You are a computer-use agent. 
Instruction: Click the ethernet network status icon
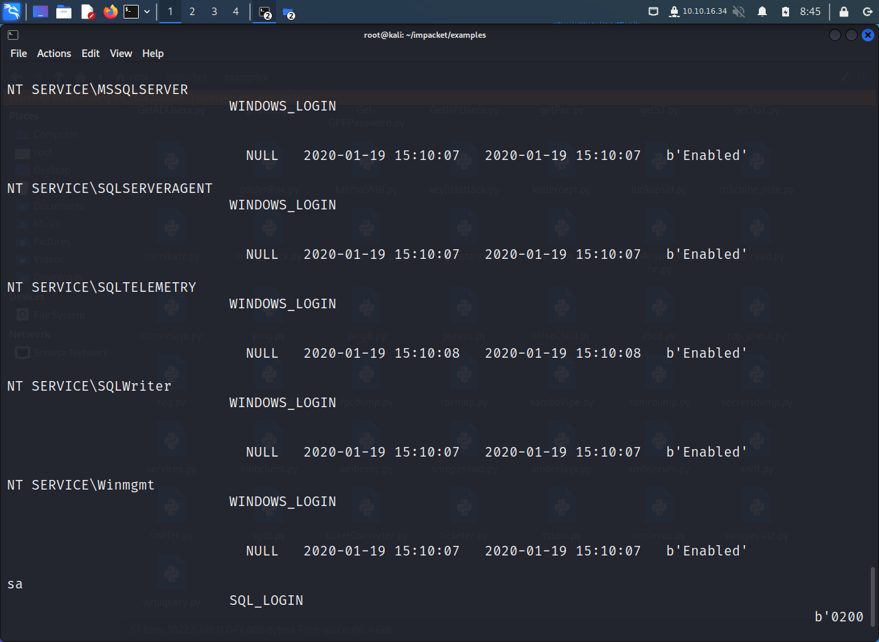[653, 12]
